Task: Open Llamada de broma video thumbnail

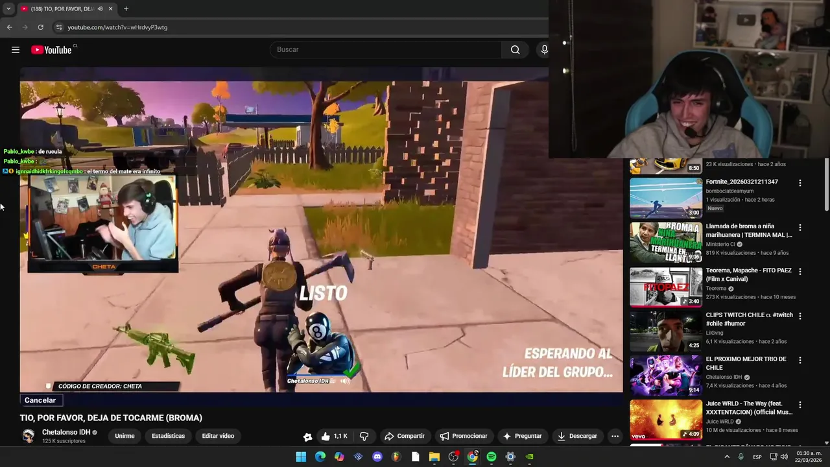Action: tap(666, 243)
